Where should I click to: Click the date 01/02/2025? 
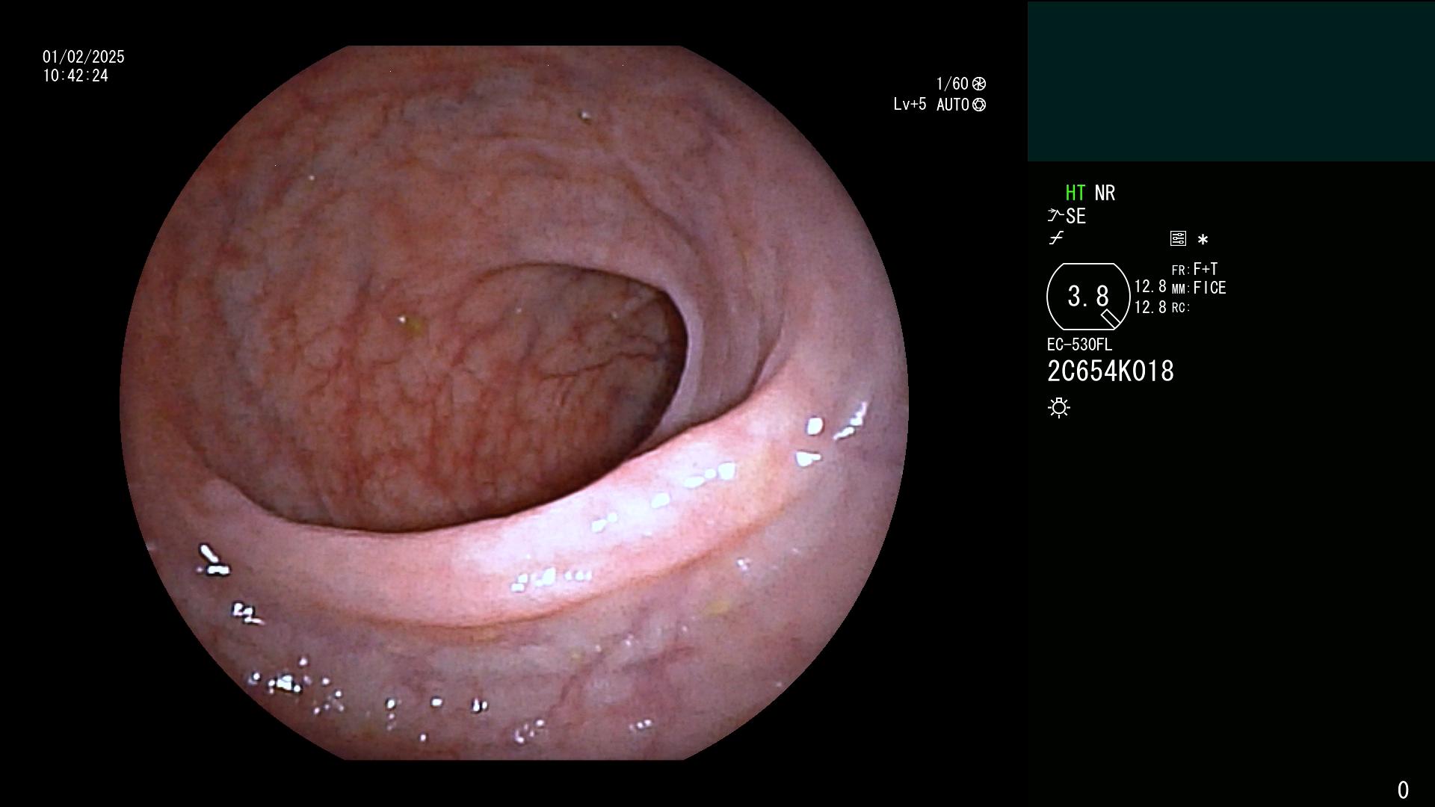pos(84,57)
